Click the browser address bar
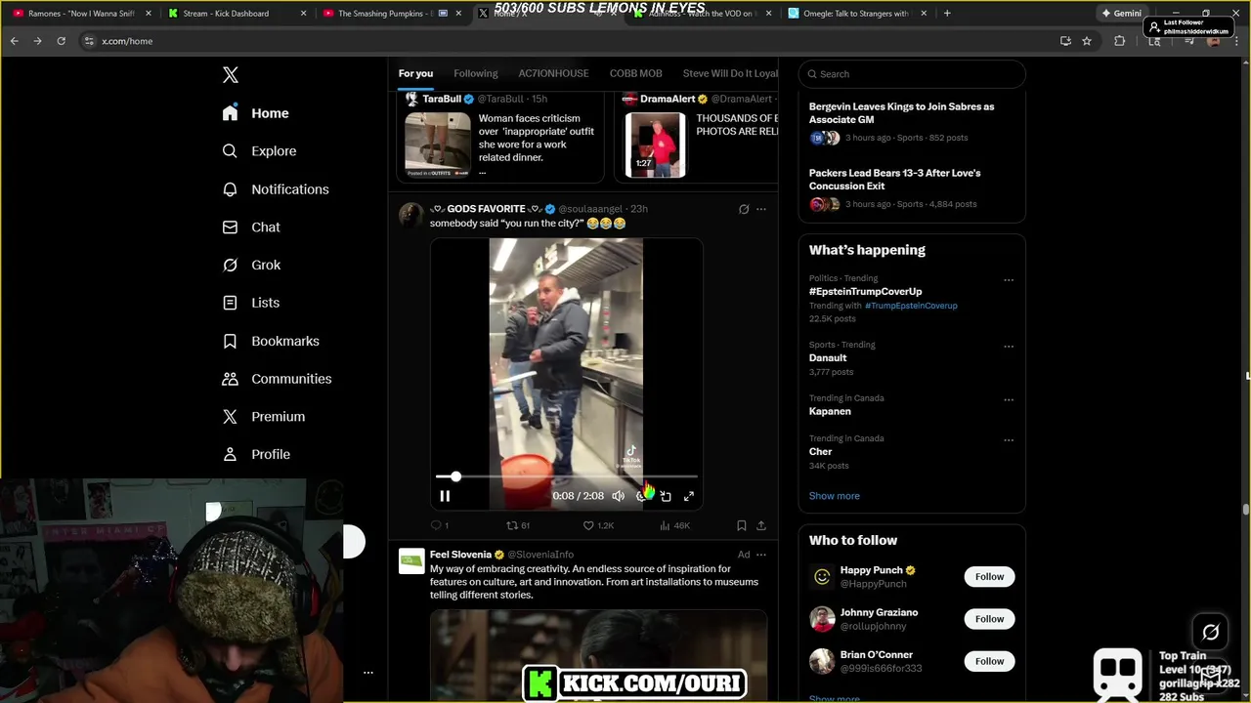This screenshot has height=703, width=1251. pos(567,41)
